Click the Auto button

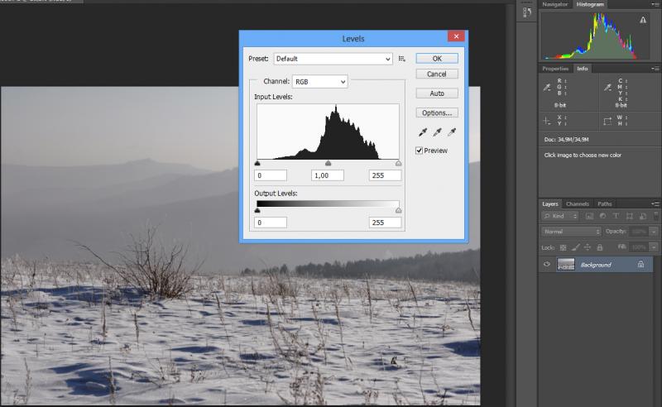(x=437, y=93)
